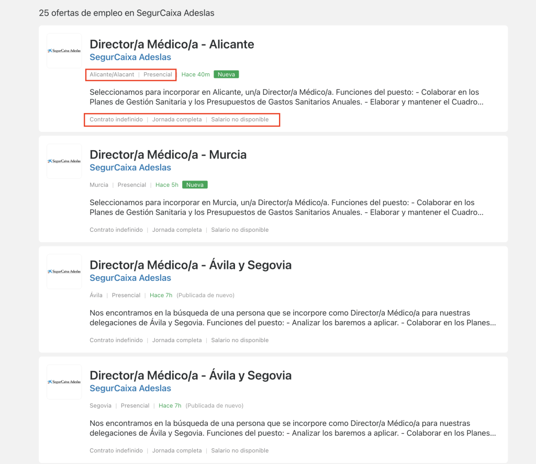Click '(Publicada de nuevo)' in the Segovia location card

click(x=214, y=405)
